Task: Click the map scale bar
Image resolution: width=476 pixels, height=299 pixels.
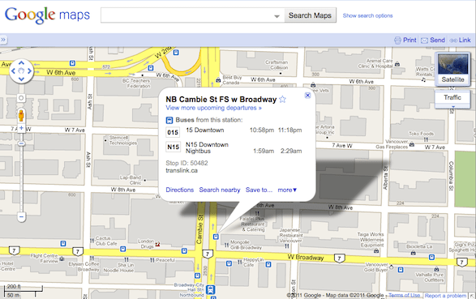Action: coord(23,291)
